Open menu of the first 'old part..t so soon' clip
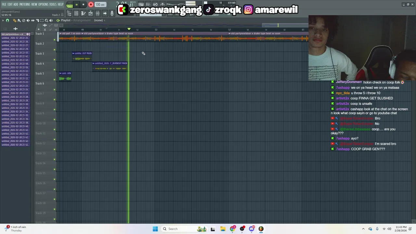 coord(60,33)
